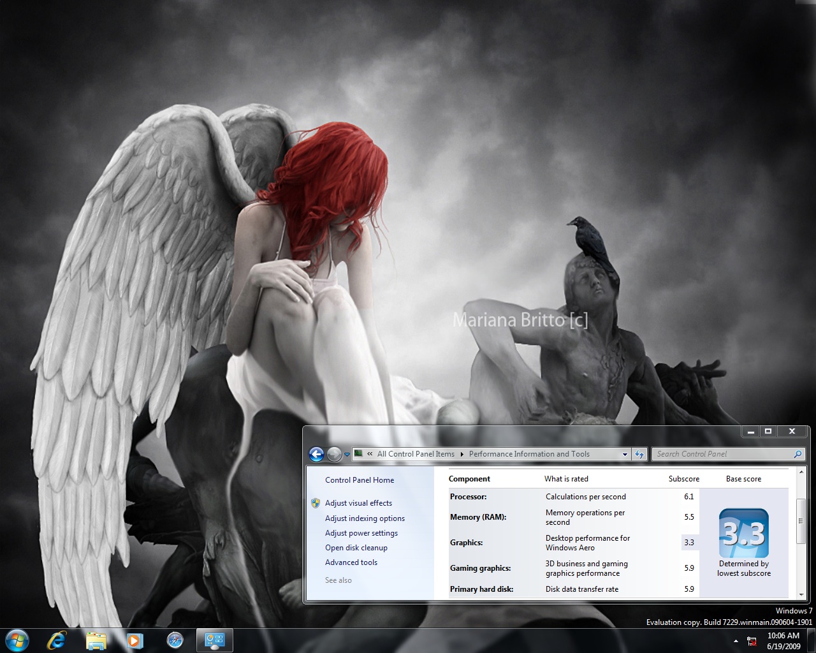
Task: Click Disk data transfer rate text
Action: tap(581, 589)
